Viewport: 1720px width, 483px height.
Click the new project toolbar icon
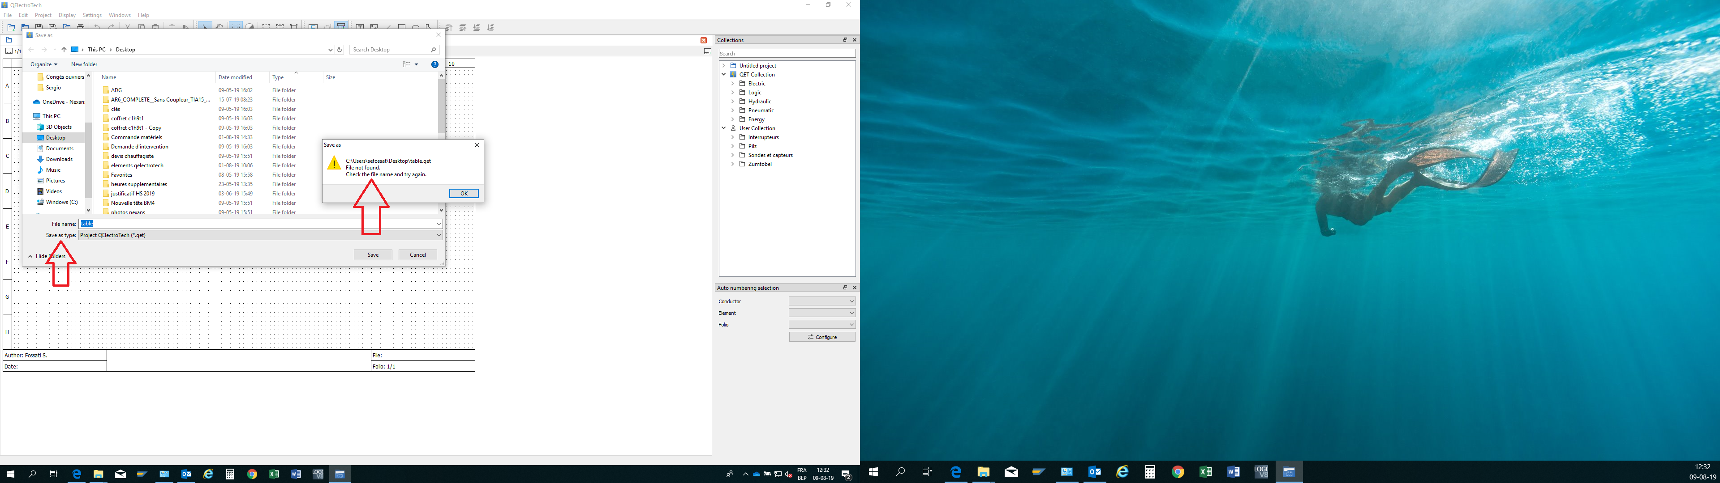point(11,27)
